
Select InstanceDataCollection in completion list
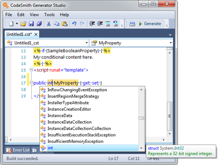(x=89, y=122)
